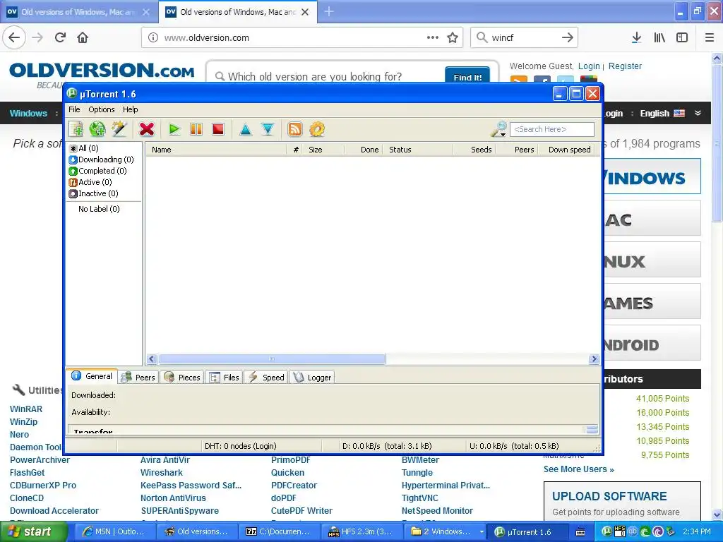Viewport: 723px width, 542px height.
Task: Open new browser tab plus button
Action: tap(329, 11)
